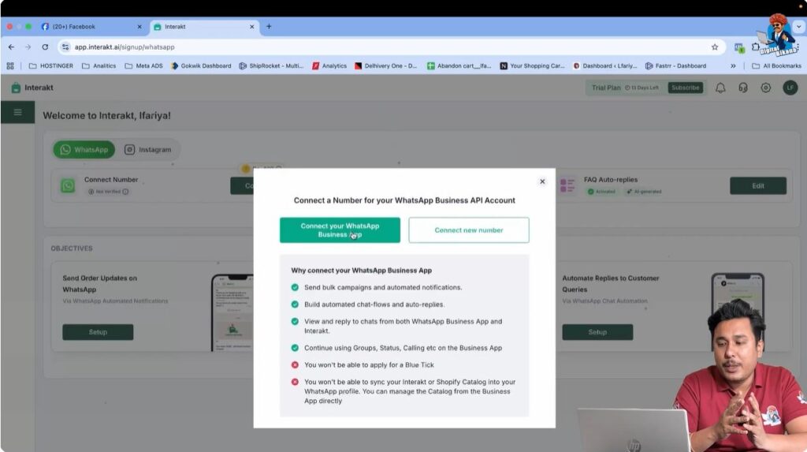Click the Interakt logo icon
The image size is (807, 452).
(16, 88)
